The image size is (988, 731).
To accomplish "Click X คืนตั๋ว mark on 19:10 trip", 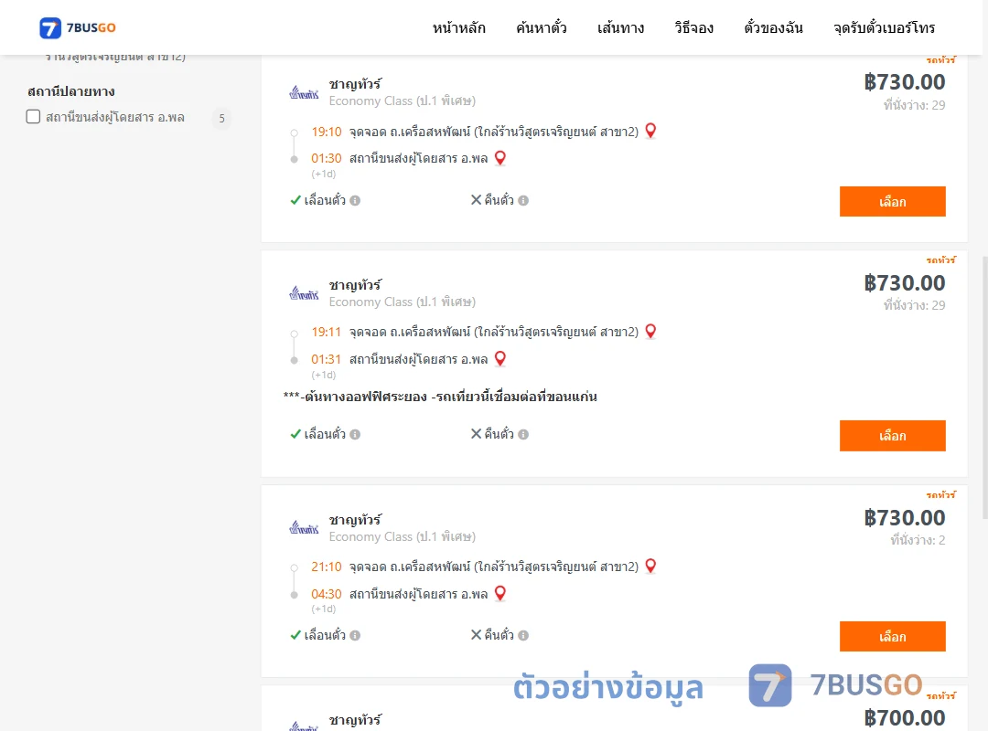I will (477, 199).
